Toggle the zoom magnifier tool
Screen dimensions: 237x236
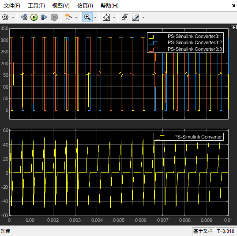point(87,17)
